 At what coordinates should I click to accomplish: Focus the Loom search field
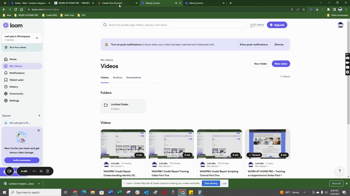[174, 25]
